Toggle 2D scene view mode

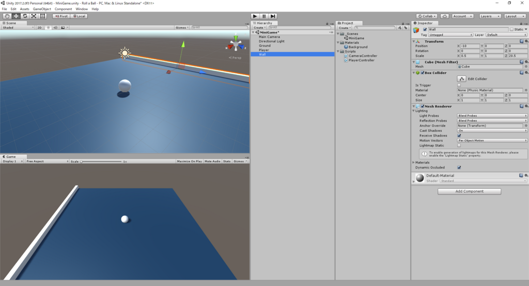39,28
